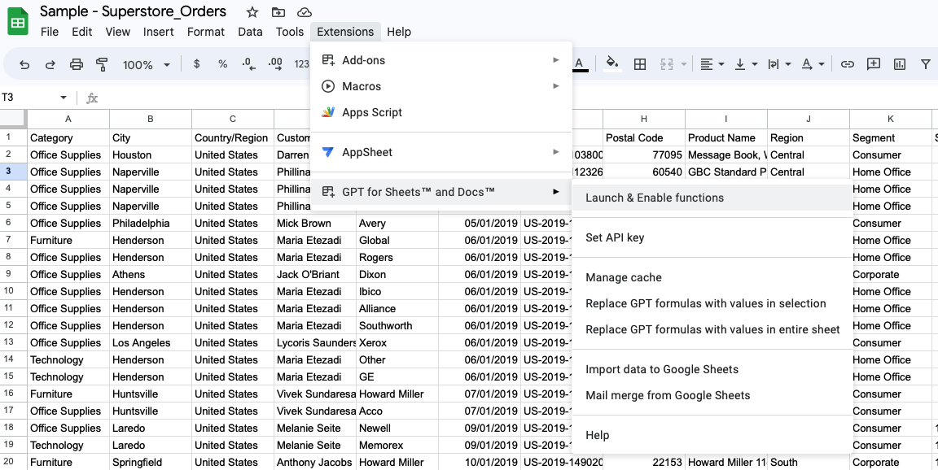Screen dimensions: 938x470
Task: Select cell A6 containing Office Supplies
Action: click(x=68, y=223)
